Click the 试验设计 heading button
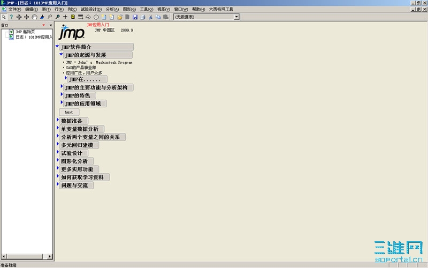428x268 pixels. pos(74,153)
